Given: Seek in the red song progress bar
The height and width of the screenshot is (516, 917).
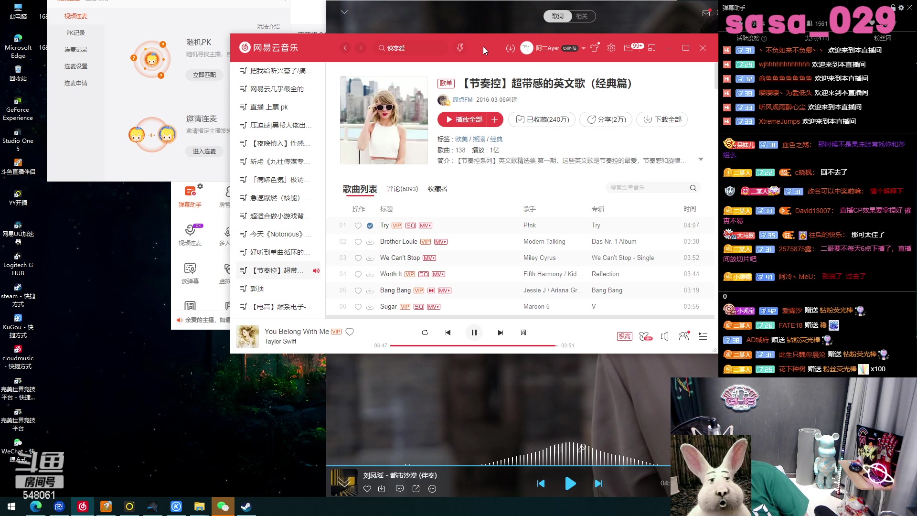Looking at the screenshot, I should pos(474,345).
